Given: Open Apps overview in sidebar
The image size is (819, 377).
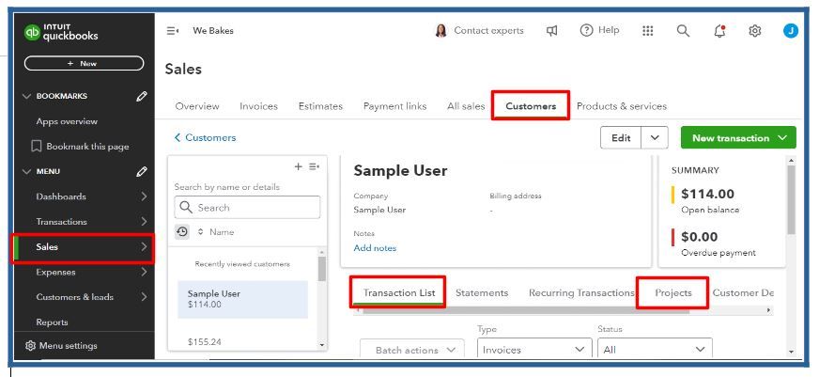Looking at the screenshot, I should [67, 121].
